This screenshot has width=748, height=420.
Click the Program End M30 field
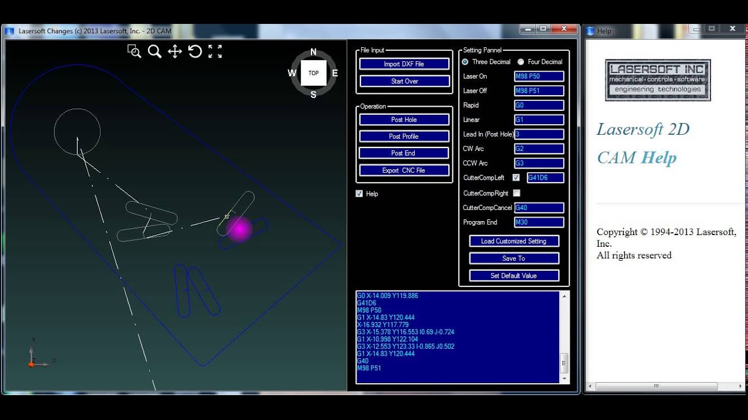click(x=539, y=222)
